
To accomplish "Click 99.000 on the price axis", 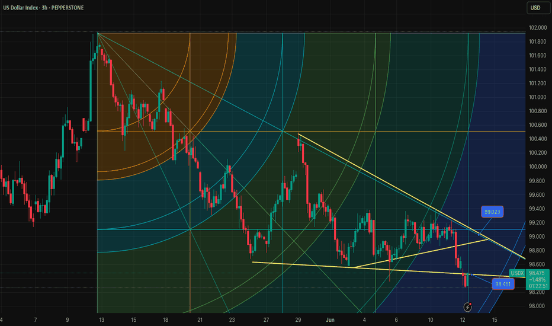I will (538, 236).
